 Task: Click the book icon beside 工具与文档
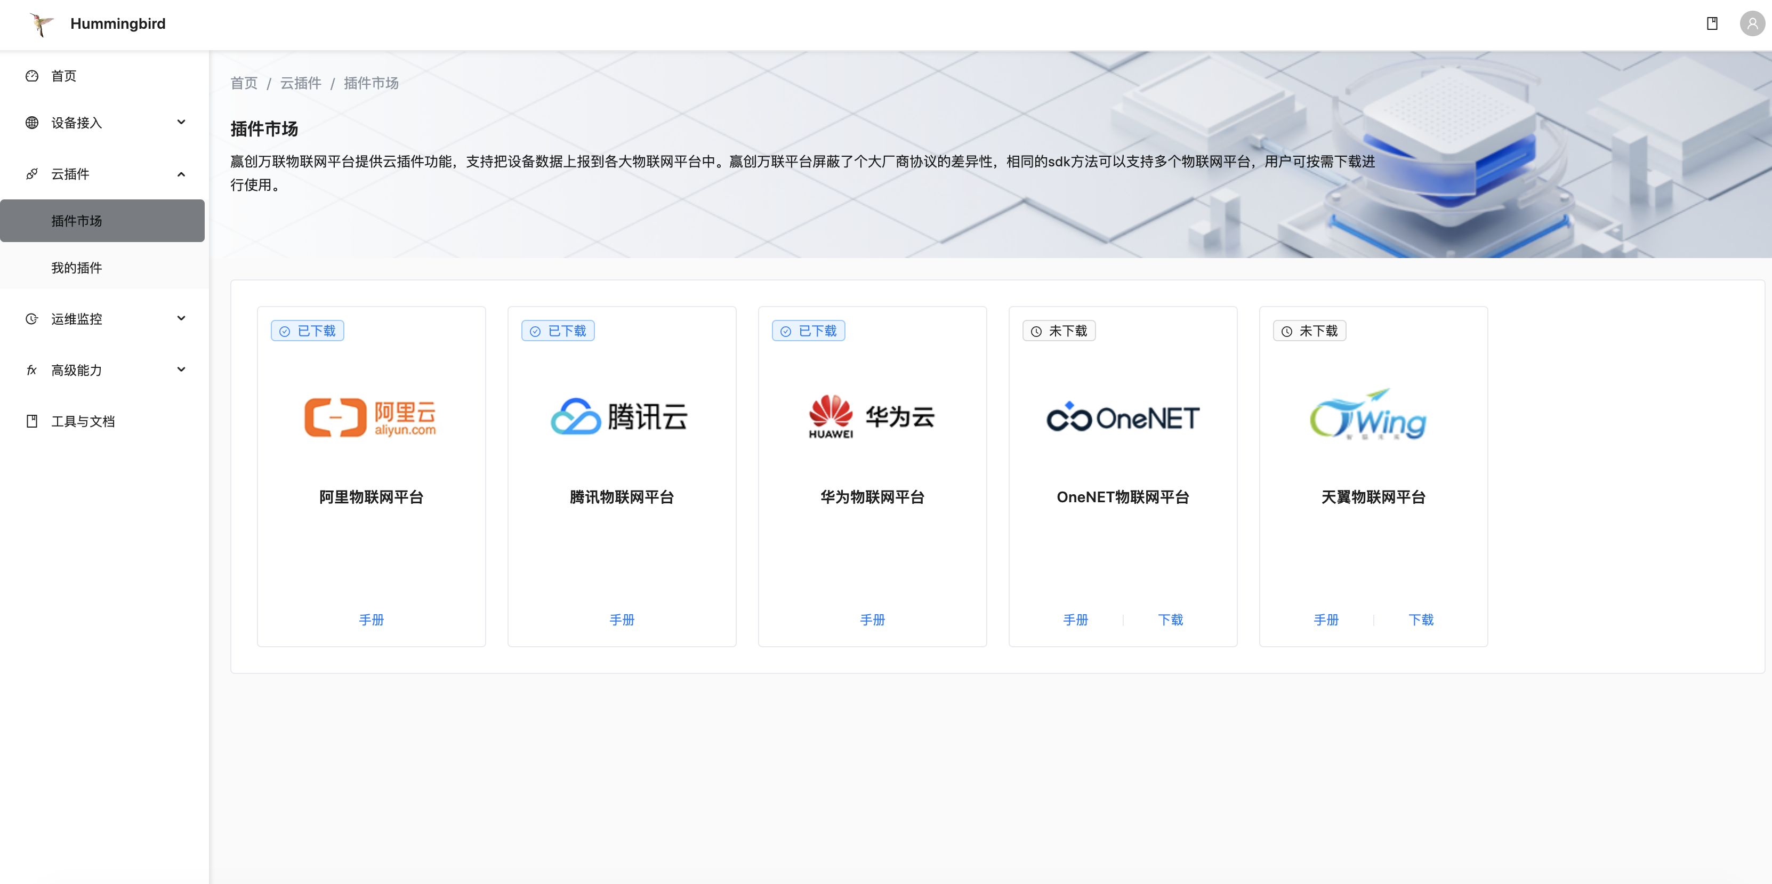[x=31, y=421]
